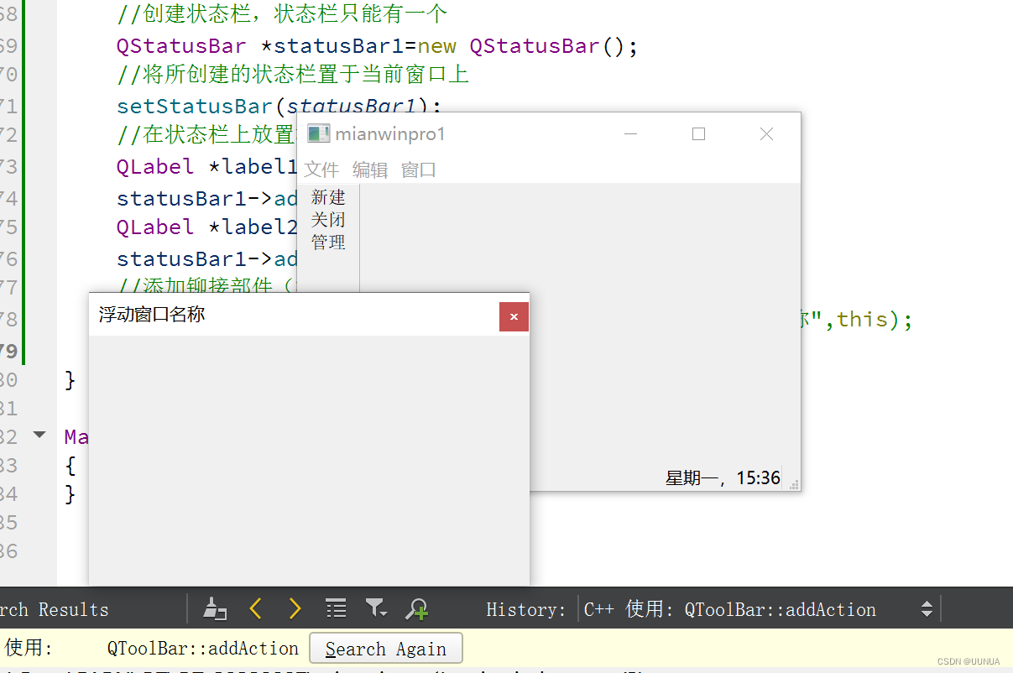
Task: Clear search results with the broom icon
Action: (214, 609)
